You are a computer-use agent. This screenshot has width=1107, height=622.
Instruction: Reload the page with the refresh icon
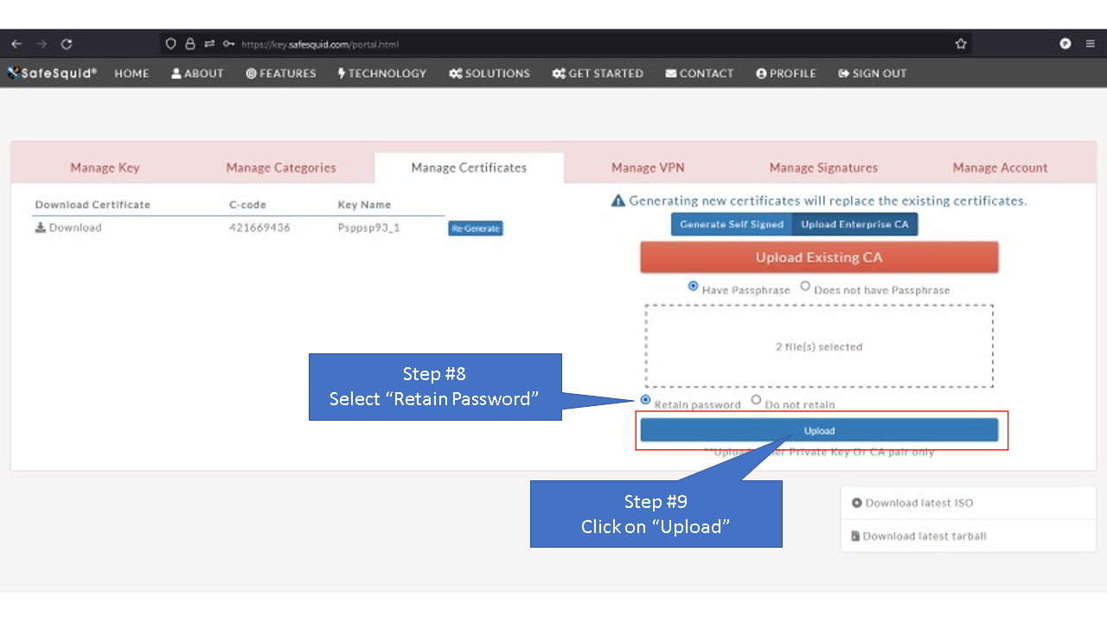pyautogui.click(x=67, y=43)
